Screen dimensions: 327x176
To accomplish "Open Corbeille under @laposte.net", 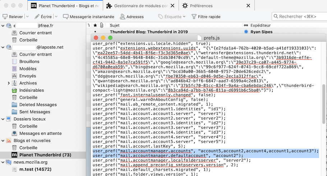I will click(28, 97).
